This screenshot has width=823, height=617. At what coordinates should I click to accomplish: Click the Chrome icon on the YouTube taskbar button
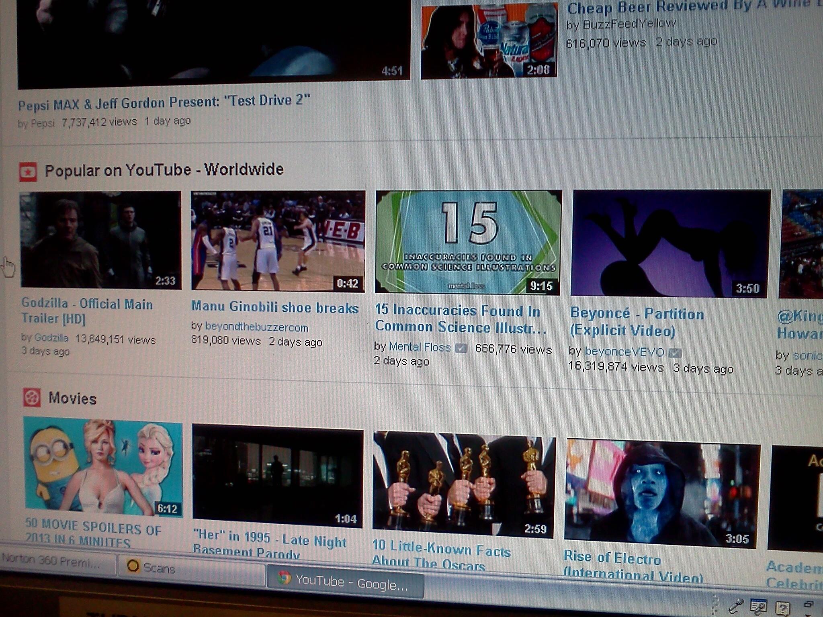pos(284,578)
